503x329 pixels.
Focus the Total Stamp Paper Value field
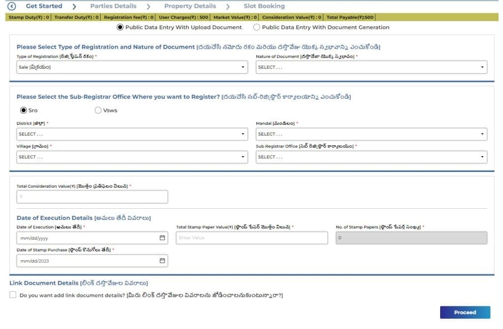point(252,238)
